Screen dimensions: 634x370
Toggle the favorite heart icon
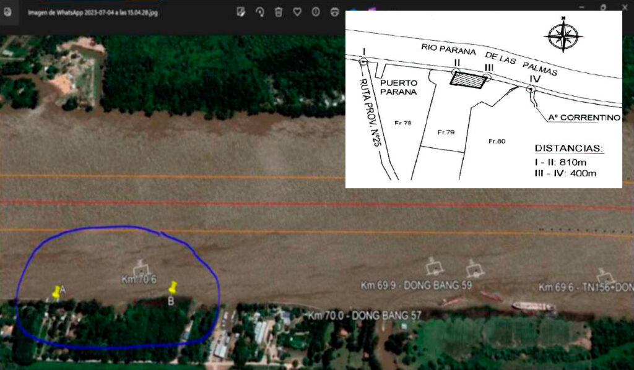pyautogui.click(x=297, y=12)
